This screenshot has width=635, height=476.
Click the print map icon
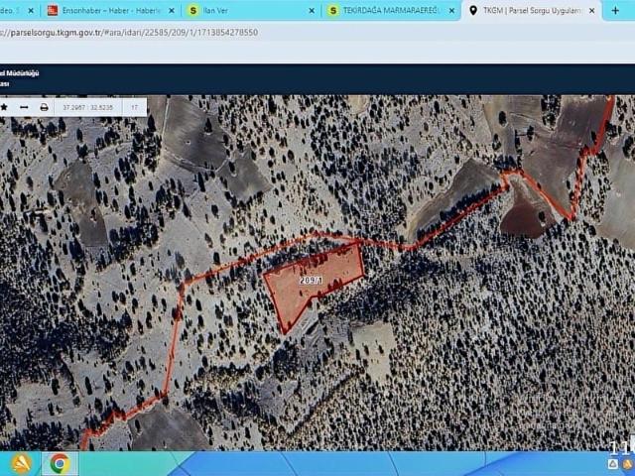[44, 107]
